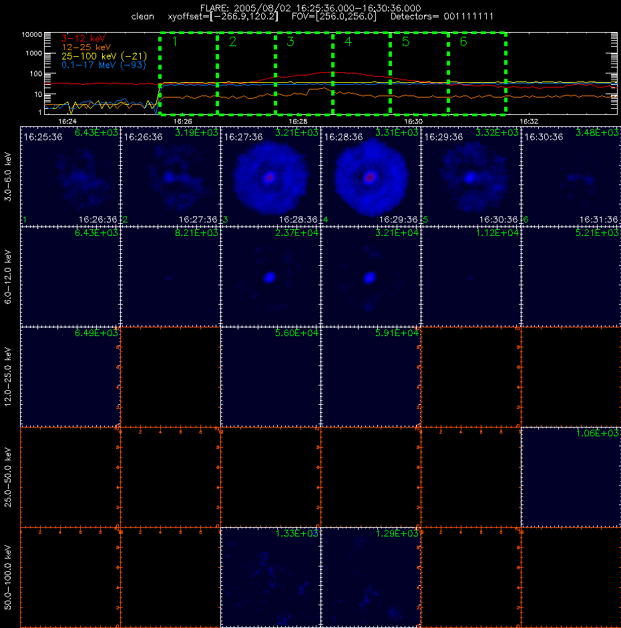Click the 50.0-100.0 keV image with peak 1.33E+03
Viewport: 621px width, 628px height.
tap(270, 577)
